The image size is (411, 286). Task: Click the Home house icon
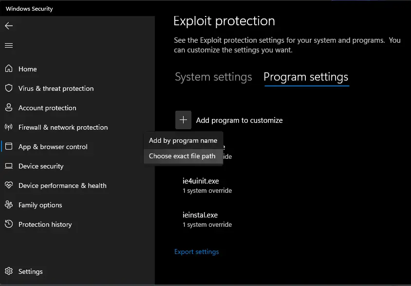9,68
